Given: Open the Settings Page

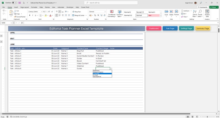Looking at the screenshot, I should (186, 28).
